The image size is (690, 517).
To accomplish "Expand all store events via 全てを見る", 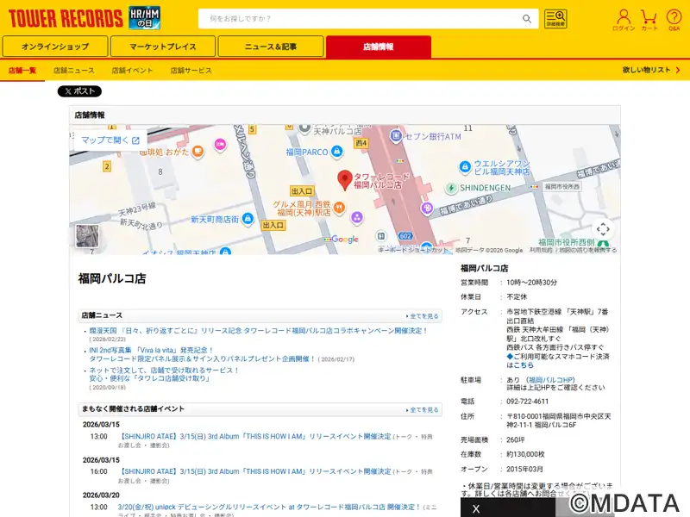I will (x=423, y=409).
